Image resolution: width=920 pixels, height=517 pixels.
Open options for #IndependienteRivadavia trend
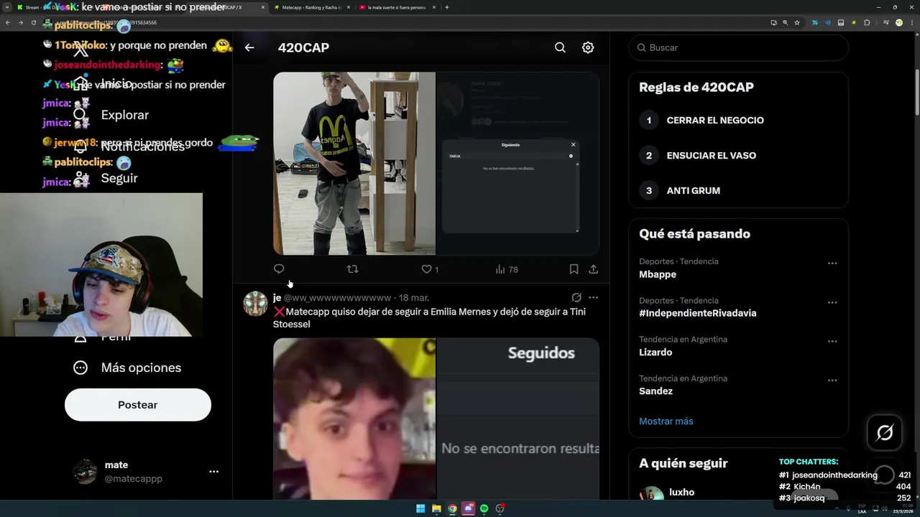click(x=832, y=302)
